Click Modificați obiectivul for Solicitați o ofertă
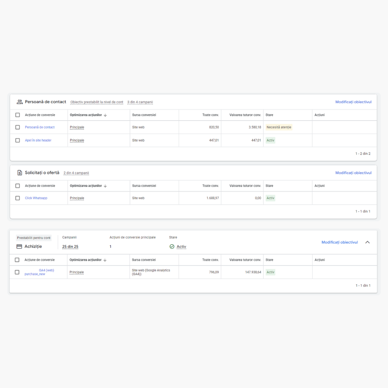388x388 pixels. coord(353,173)
